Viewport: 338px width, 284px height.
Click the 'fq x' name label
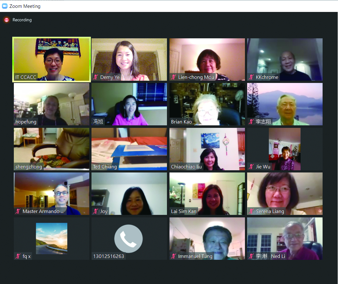(x=27, y=256)
